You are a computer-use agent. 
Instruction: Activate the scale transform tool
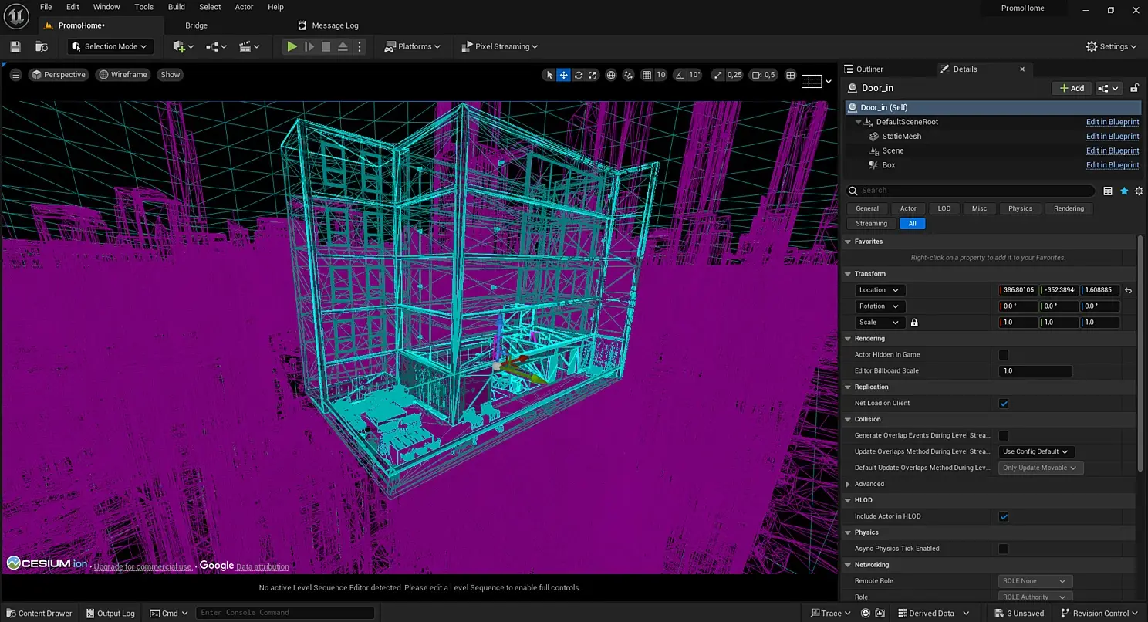click(x=593, y=75)
